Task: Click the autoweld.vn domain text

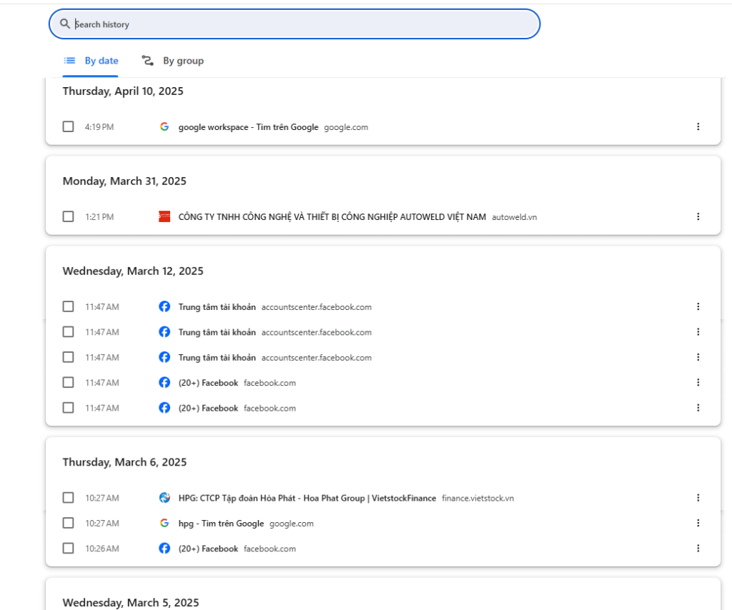Action: pyautogui.click(x=515, y=217)
